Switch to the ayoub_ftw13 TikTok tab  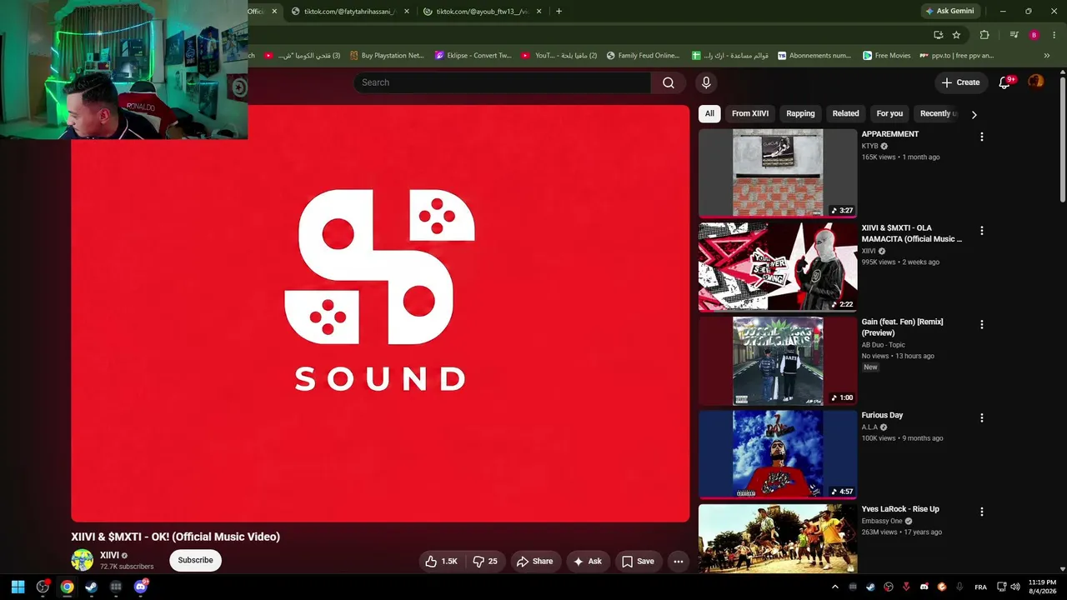(x=482, y=12)
